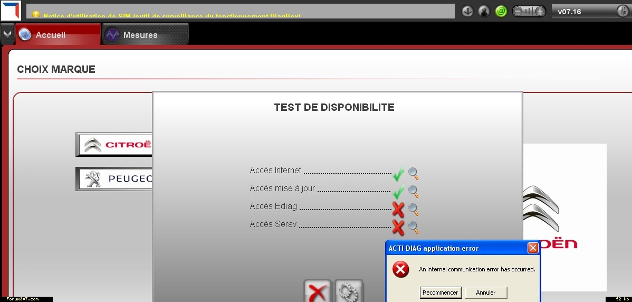Screen dimensions: 632x302
Task: Close the ACTI-DIAG application error dialog
Action: (533, 248)
